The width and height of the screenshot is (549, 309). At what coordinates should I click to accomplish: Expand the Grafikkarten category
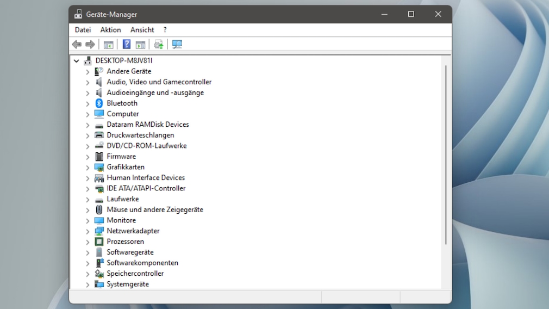point(88,168)
